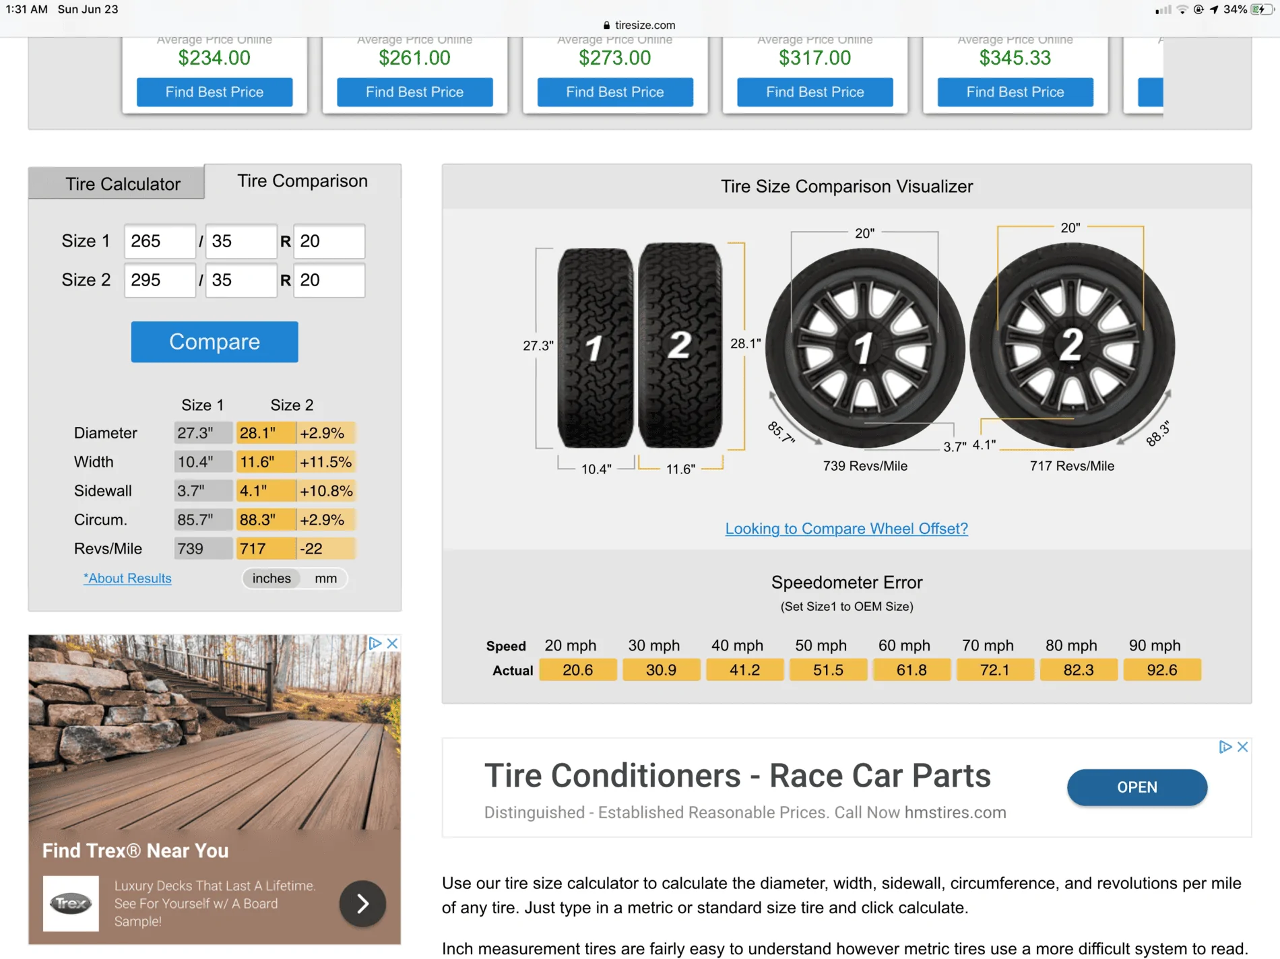Click the Tire Conditioners ad AdChoices icon
Image resolution: width=1280 pixels, height=959 pixels.
point(1225,747)
